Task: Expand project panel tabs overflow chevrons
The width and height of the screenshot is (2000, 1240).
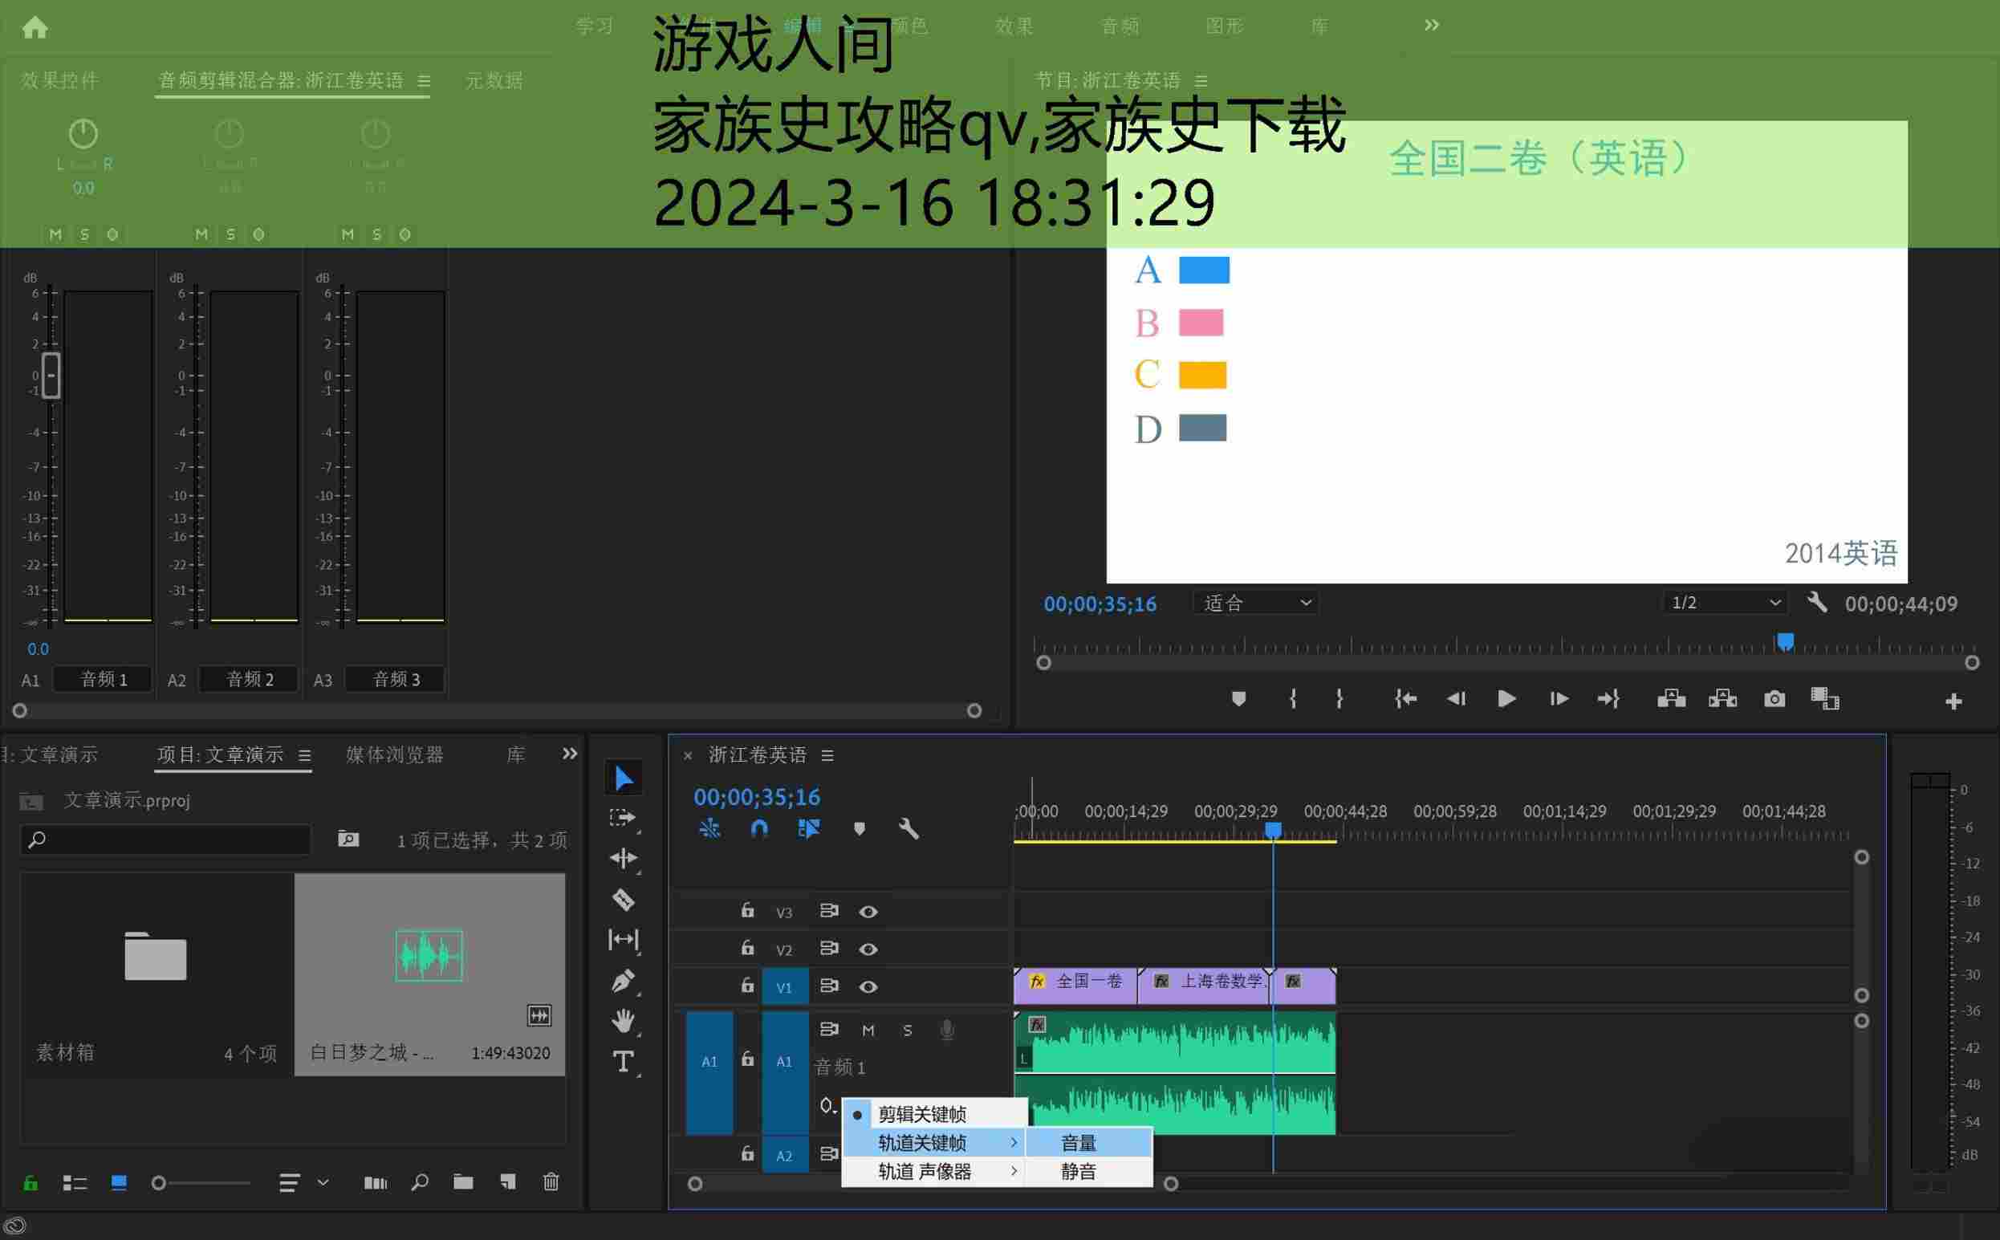Action: pos(569,753)
